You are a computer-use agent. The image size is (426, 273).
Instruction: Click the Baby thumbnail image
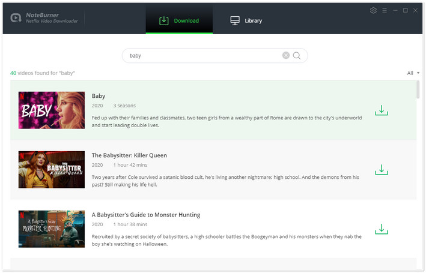pos(52,110)
